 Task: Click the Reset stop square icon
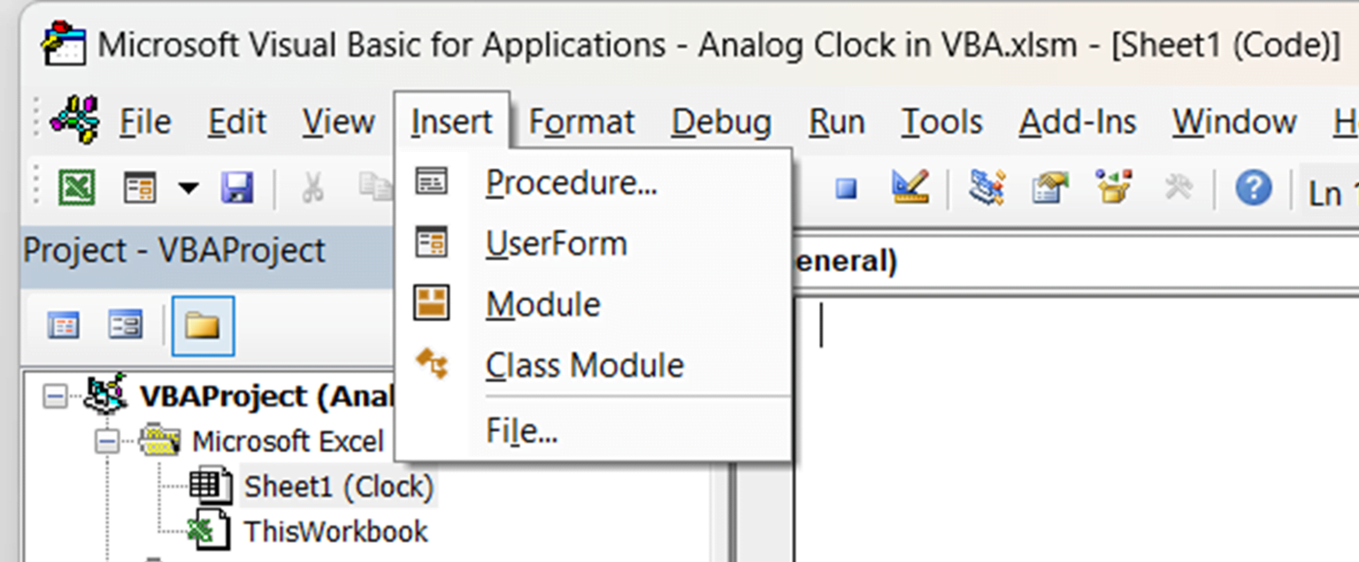(x=847, y=188)
